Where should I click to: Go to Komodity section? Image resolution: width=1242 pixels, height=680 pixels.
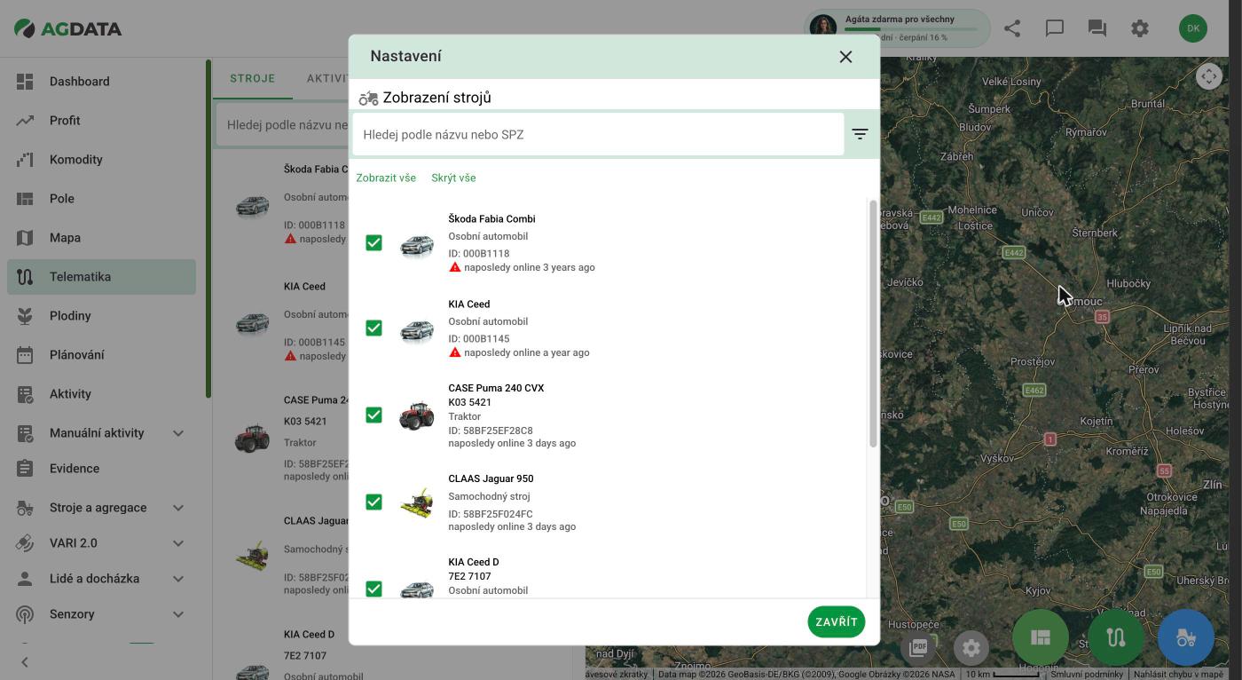click(x=101, y=160)
